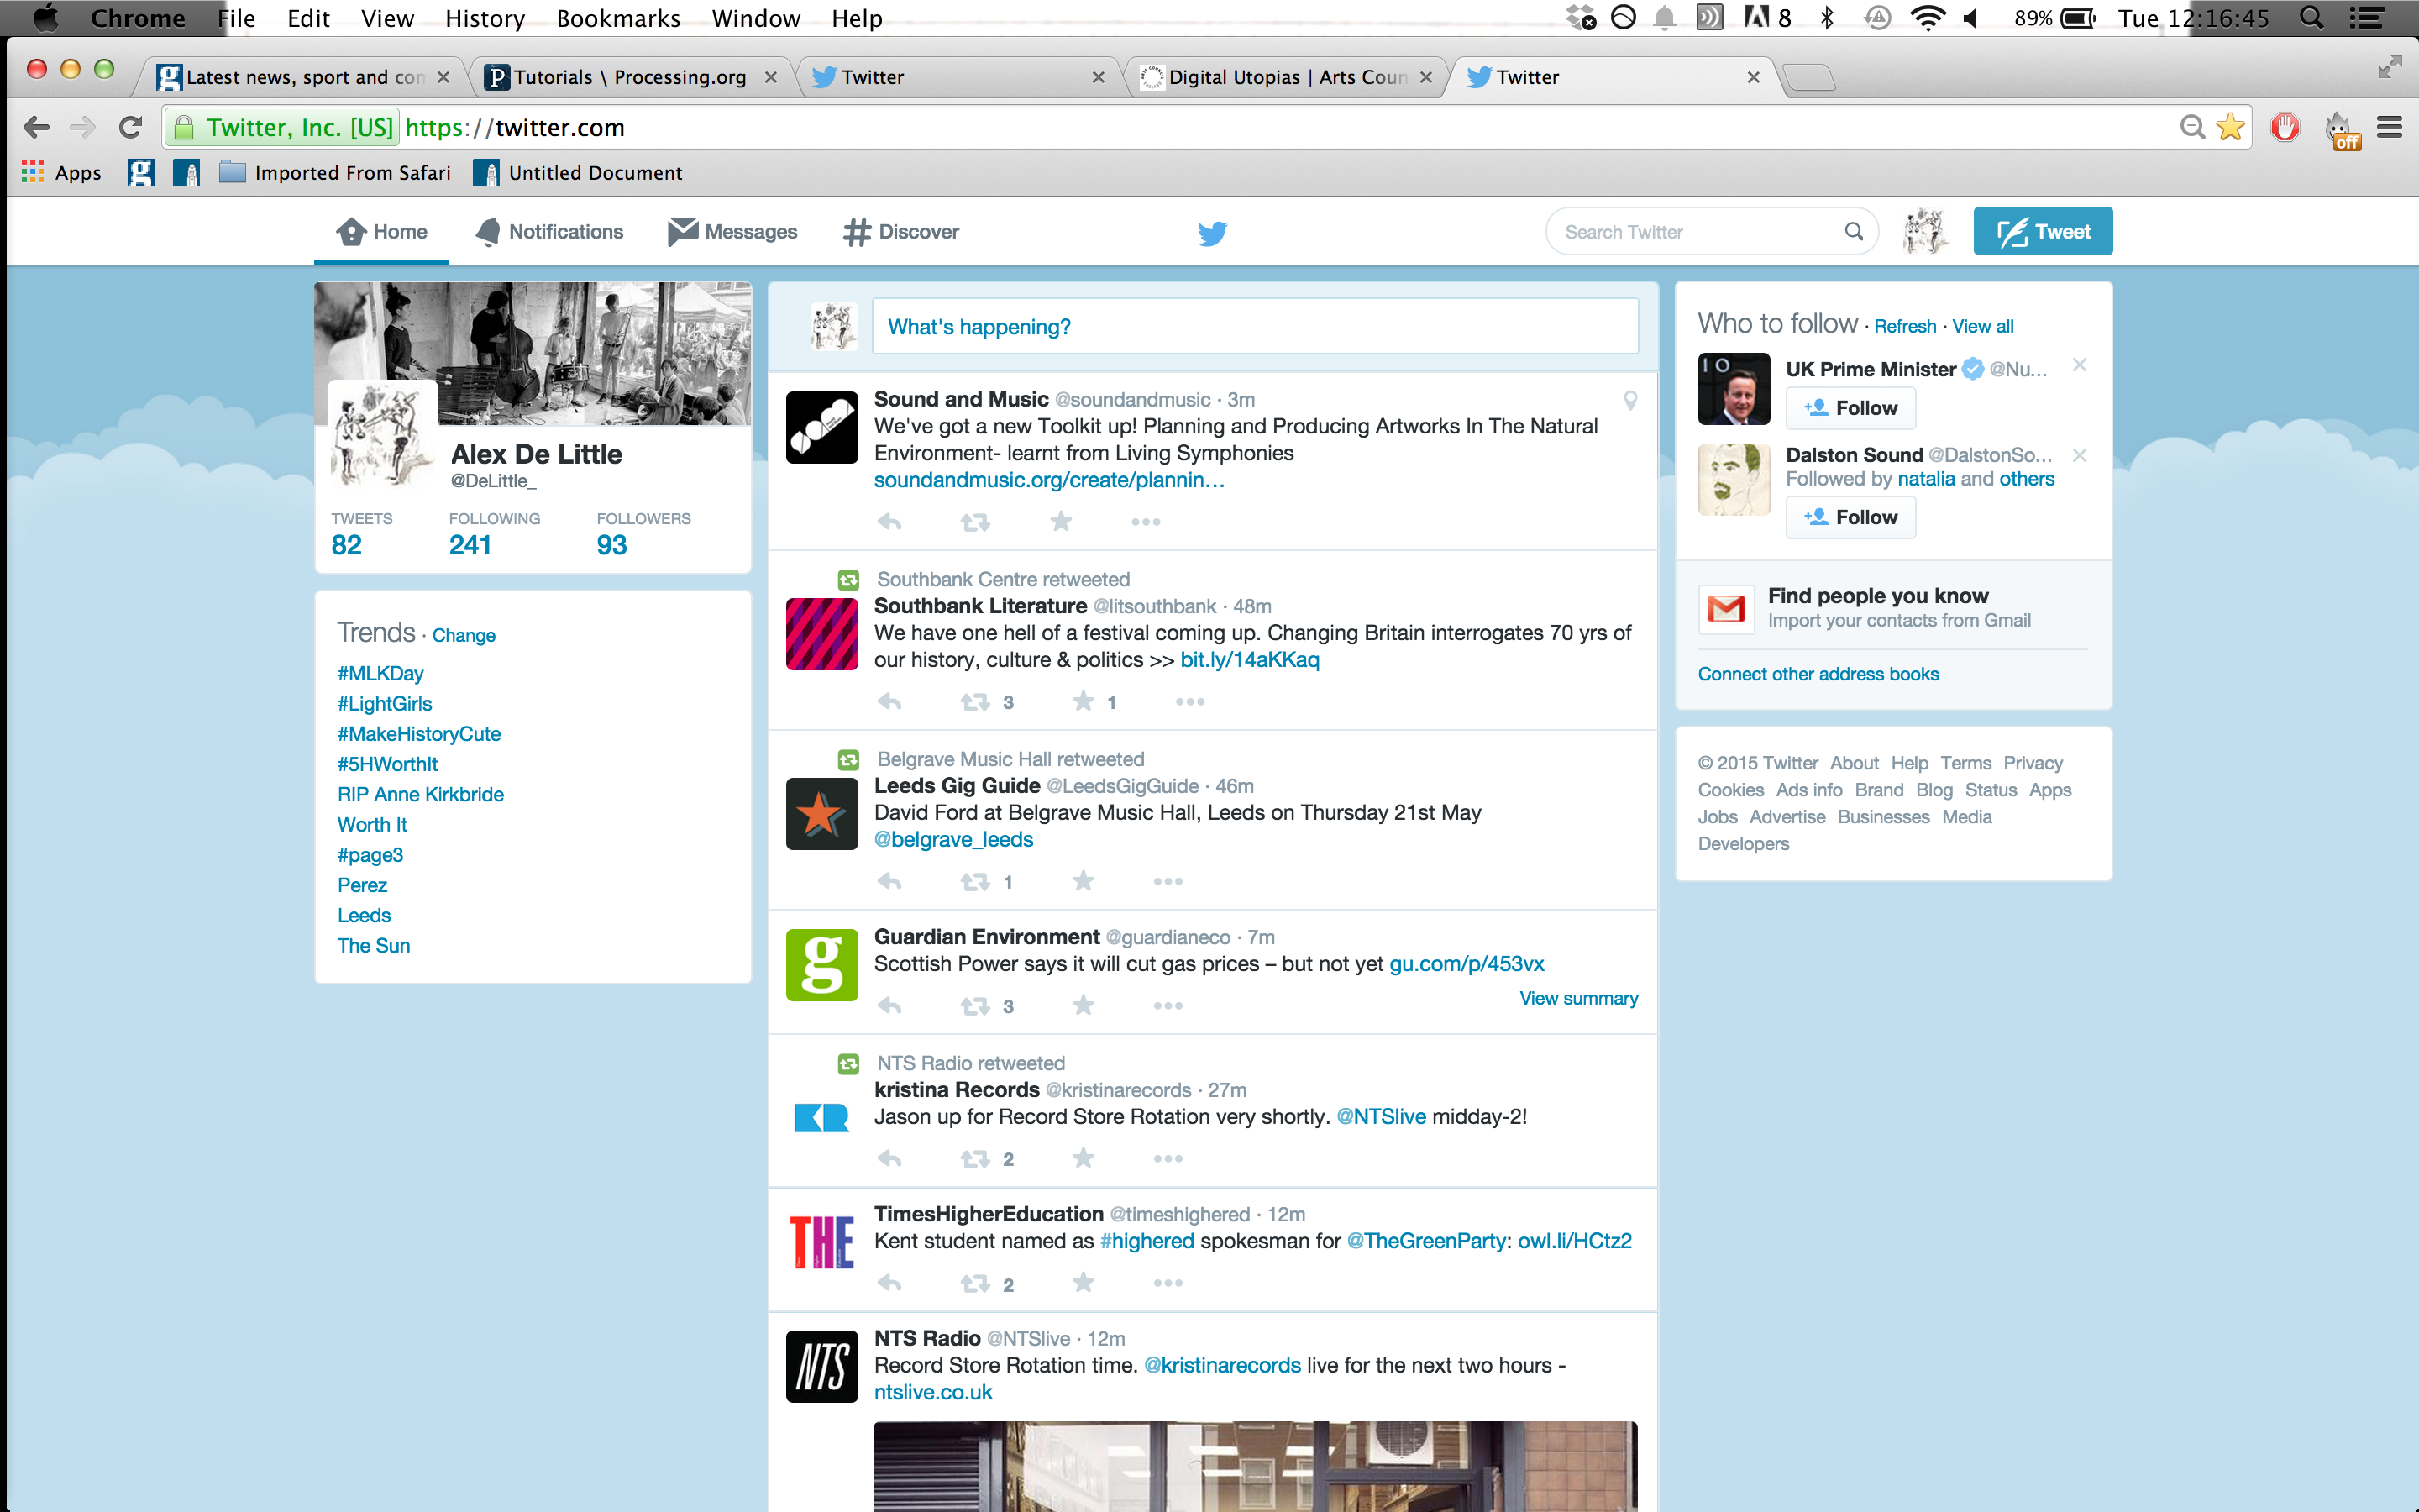2419x1512 pixels.
Task: Open more options on Guardian Environment tweet
Action: pyautogui.click(x=1168, y=1005)
